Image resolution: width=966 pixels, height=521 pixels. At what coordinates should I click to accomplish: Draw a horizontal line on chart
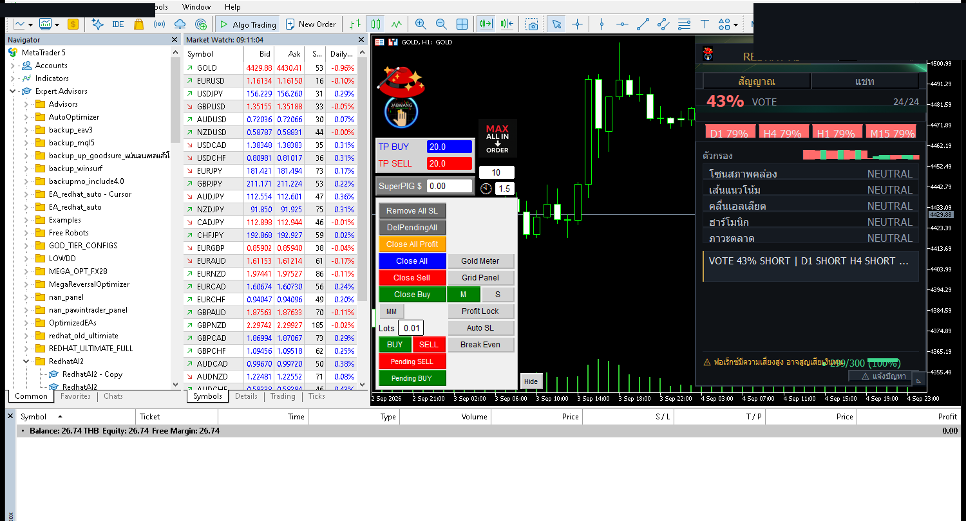click(622, 24)
